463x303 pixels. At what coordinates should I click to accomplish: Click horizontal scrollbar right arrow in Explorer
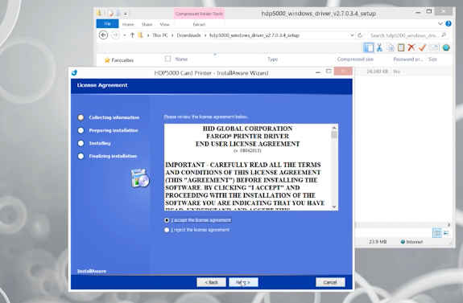point(449,225)
